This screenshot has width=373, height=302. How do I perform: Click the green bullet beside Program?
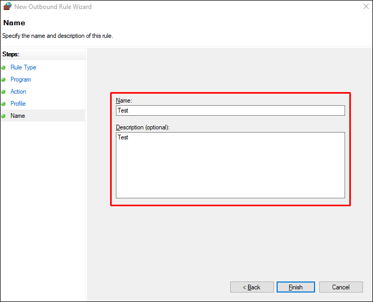tap(4, 80)
